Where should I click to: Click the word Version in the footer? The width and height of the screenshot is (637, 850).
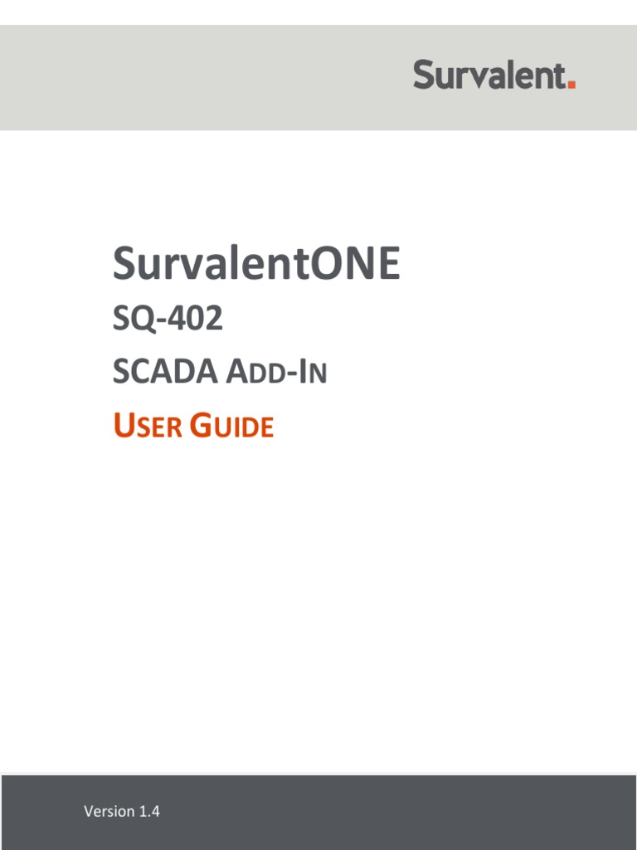[x=109, y=811]
